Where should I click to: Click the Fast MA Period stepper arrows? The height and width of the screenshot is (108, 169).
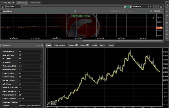[40, 52]
